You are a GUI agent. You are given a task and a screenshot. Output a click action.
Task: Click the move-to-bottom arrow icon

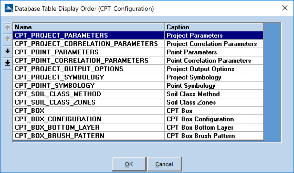coord(8,63)
